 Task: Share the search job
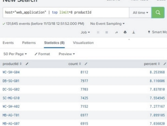click(116, 32)
